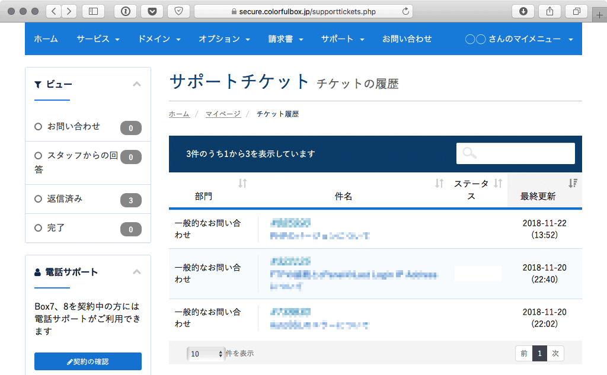
Task: Click the shield extension icon
Action: click(178, 11)
